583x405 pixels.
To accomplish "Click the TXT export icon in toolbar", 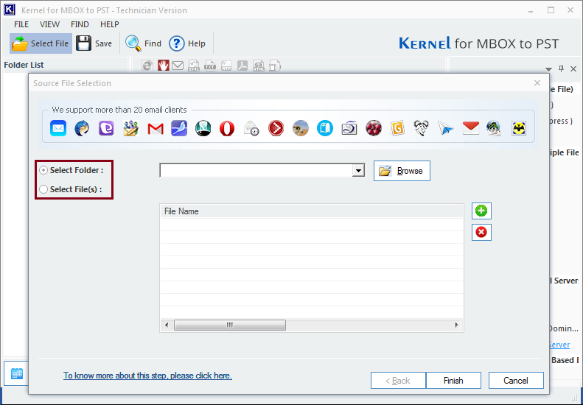I will coord(210,66).
